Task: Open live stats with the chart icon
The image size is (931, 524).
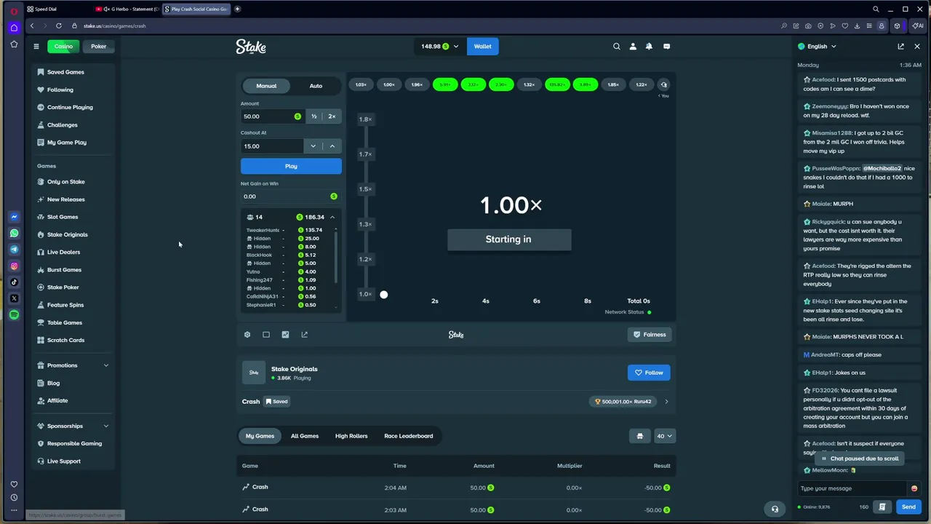Action: 285,335
